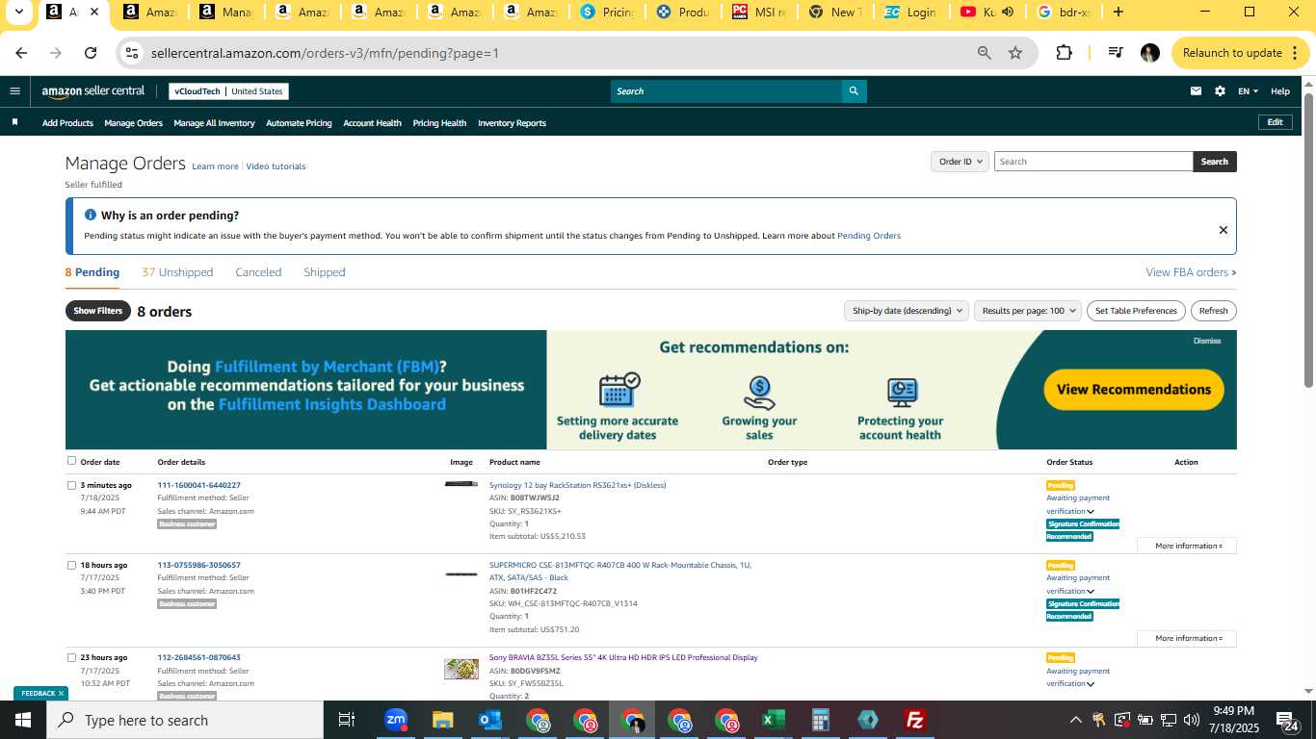Go back with browser back arrow

21,53
